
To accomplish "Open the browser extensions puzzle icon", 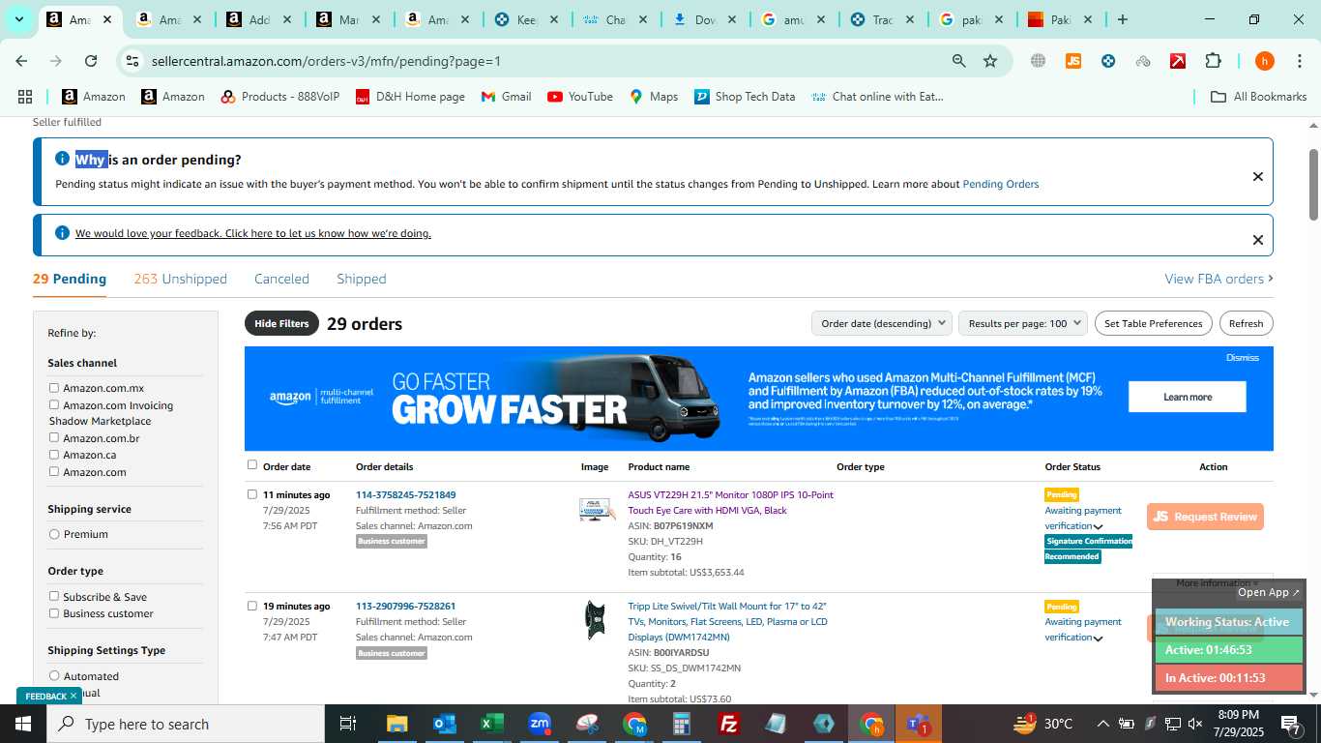I will (x=1213, y=61).
